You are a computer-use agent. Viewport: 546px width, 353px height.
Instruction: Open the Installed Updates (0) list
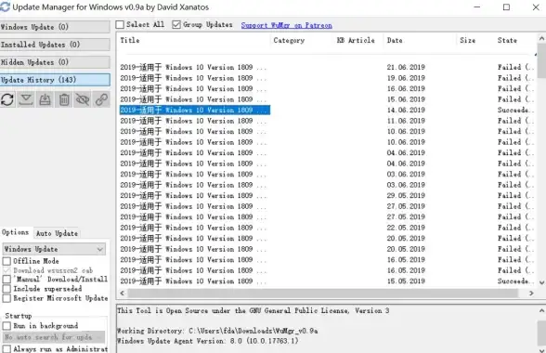coord(55,45)
